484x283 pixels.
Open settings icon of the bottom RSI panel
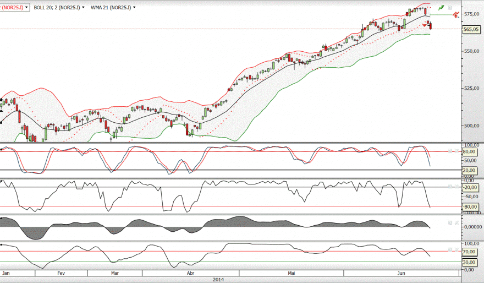(450, 249)
